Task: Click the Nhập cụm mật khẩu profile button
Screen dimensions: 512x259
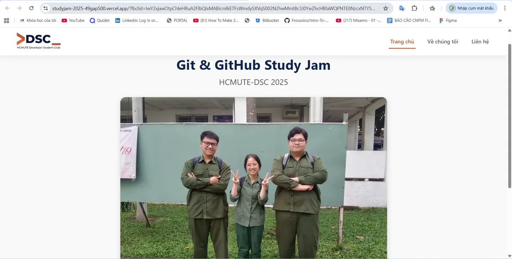Action: pyautogui.click(x=472, y=8)
